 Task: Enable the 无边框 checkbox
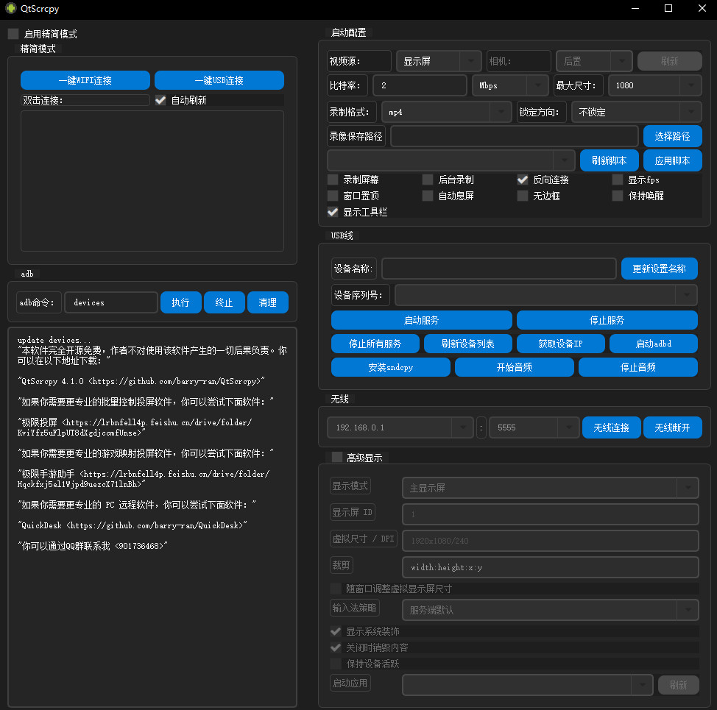point(523,196)
